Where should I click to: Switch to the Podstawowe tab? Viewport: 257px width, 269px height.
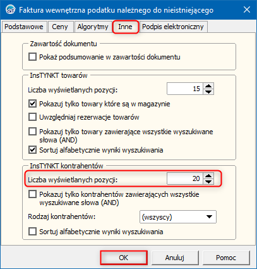[24, 27]
